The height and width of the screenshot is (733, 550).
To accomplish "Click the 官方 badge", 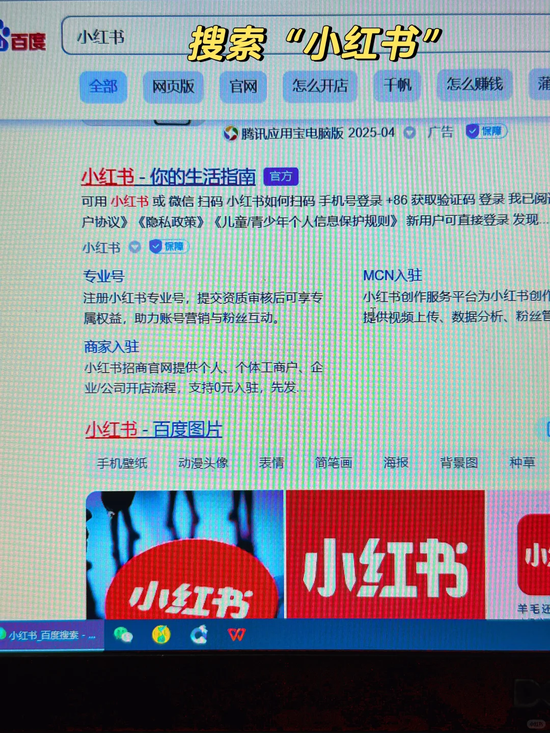I will click(281, 176).
